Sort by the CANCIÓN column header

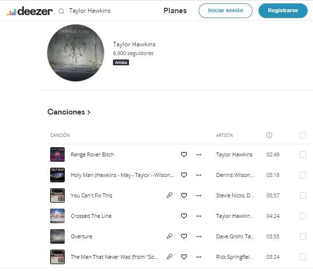coord(60,135)
